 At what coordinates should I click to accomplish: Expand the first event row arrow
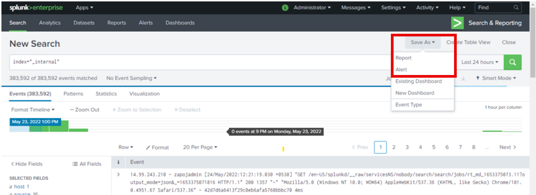[118, 175]
